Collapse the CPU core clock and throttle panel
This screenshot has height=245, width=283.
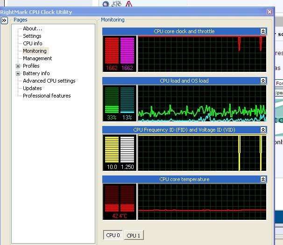pyautogui.click(x=263, y=31)
